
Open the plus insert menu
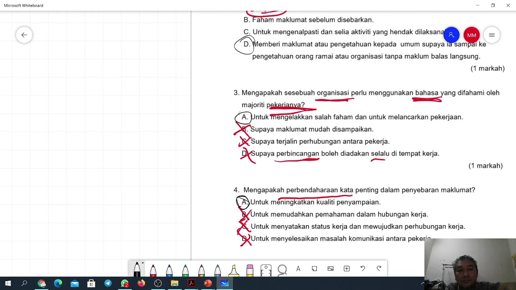pyautogui.click(x=347, y=269)
